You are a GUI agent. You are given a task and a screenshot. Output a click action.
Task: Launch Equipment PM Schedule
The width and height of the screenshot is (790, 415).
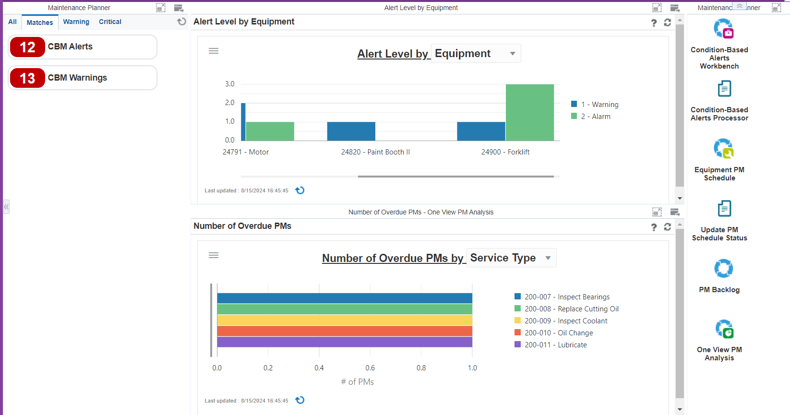pos(723,149)
